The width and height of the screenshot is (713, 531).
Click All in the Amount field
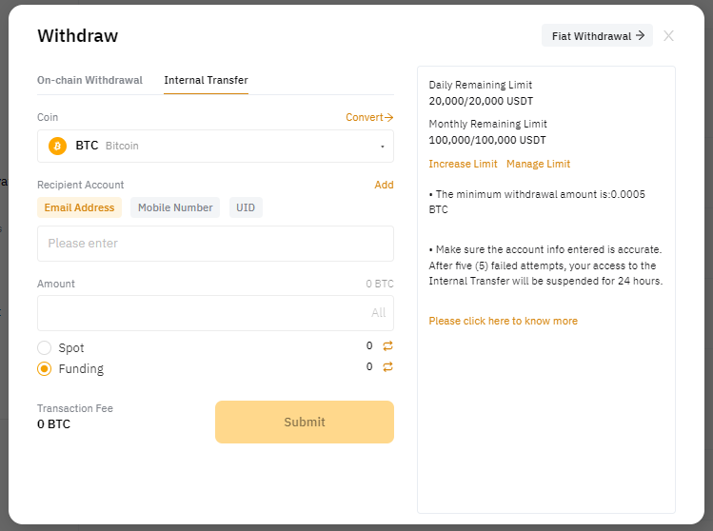(x=378, y=313)
